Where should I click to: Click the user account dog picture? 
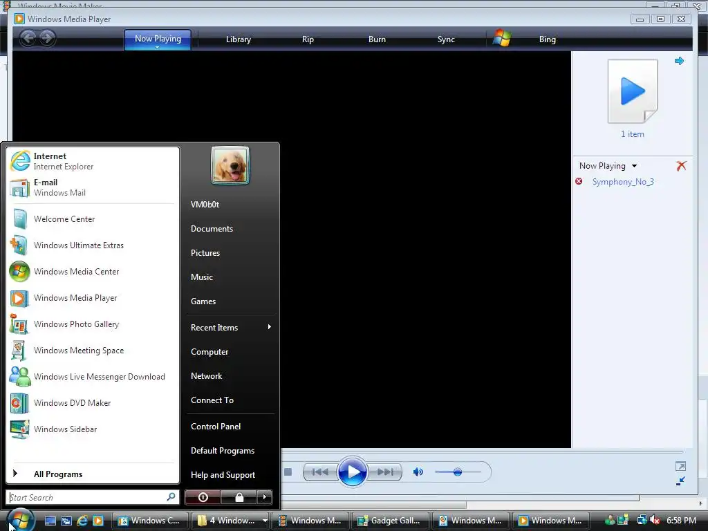230,165
